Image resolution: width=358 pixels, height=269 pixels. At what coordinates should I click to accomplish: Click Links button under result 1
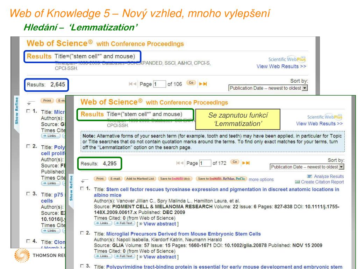point(103,223)
